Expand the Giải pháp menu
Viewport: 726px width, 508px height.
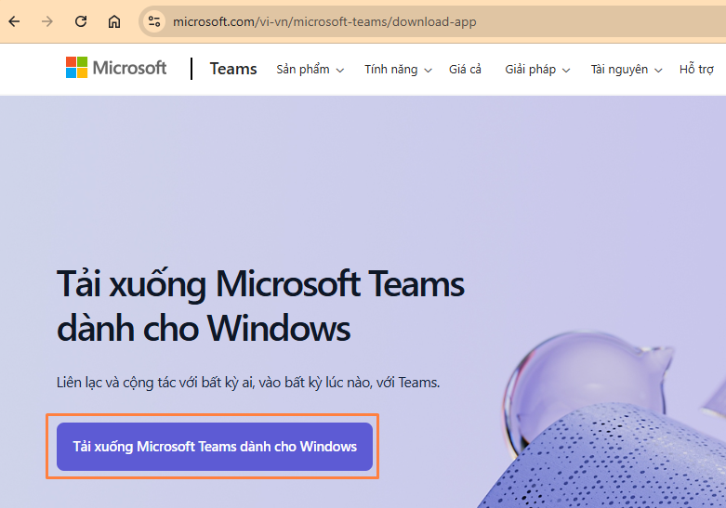point(537,70)
